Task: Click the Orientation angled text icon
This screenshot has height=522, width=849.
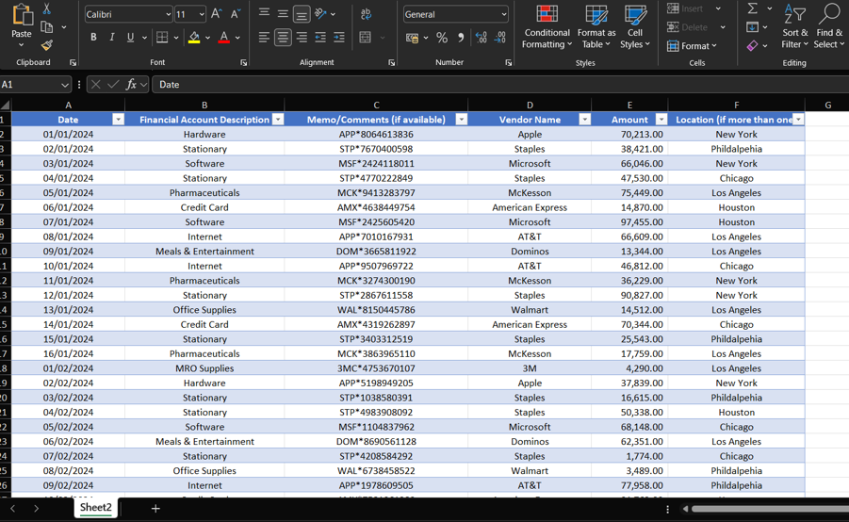Action: (x=320, y=13)
